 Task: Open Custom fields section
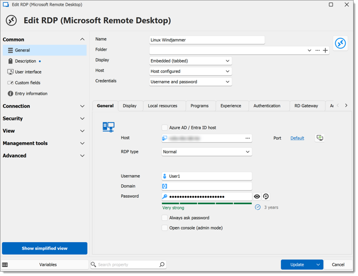click(45, 83)
